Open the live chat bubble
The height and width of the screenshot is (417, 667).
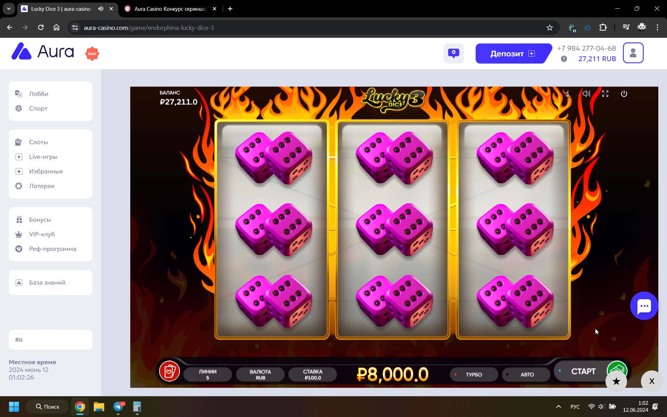(x=644, y=306)
